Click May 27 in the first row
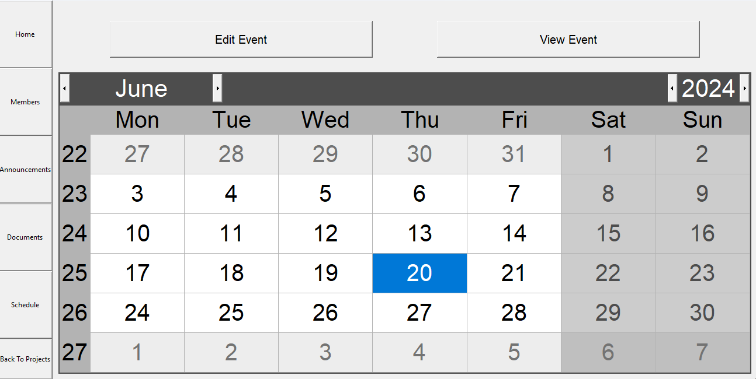The image size is (756, 379). click(x=137, y=154)
